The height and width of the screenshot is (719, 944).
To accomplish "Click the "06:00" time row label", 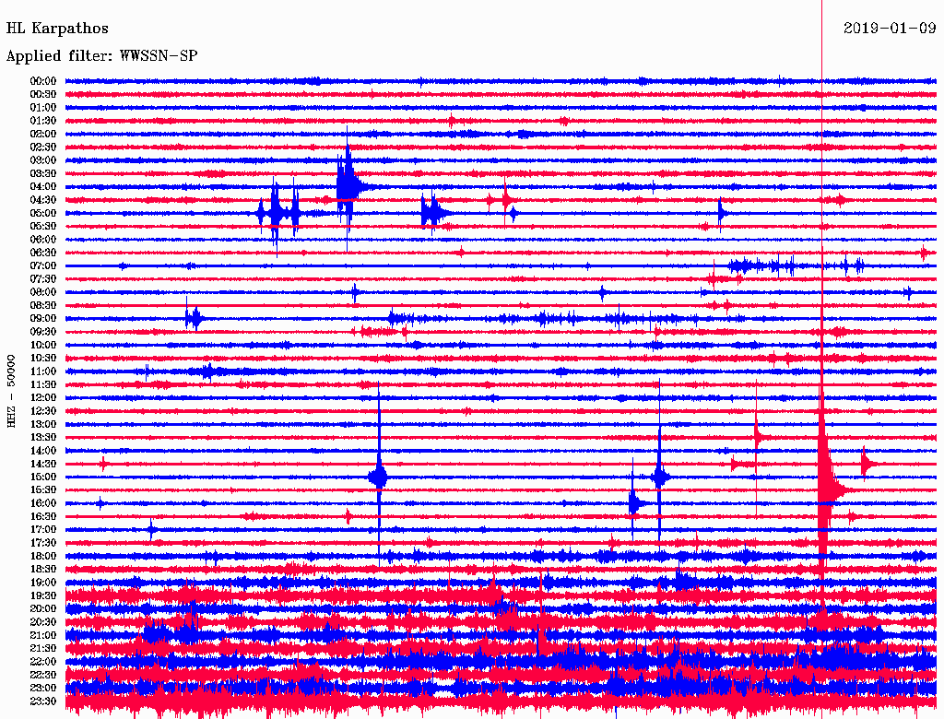I will pos(43,240).
